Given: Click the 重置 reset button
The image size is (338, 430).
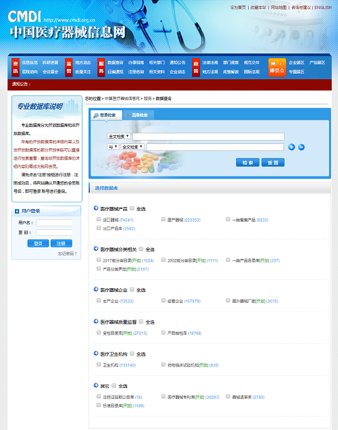Looking at the screenshot, I should point(272,163).
